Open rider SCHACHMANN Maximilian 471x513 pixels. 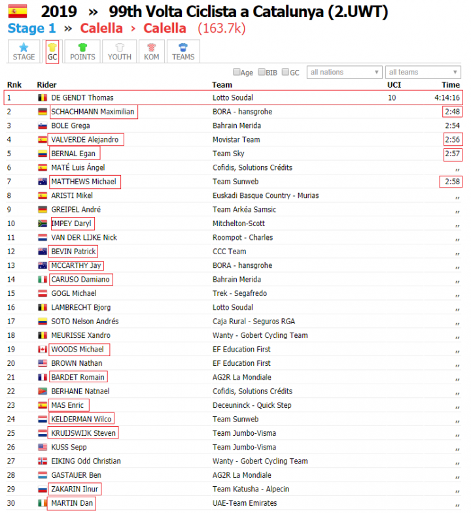tap(93, 112)
